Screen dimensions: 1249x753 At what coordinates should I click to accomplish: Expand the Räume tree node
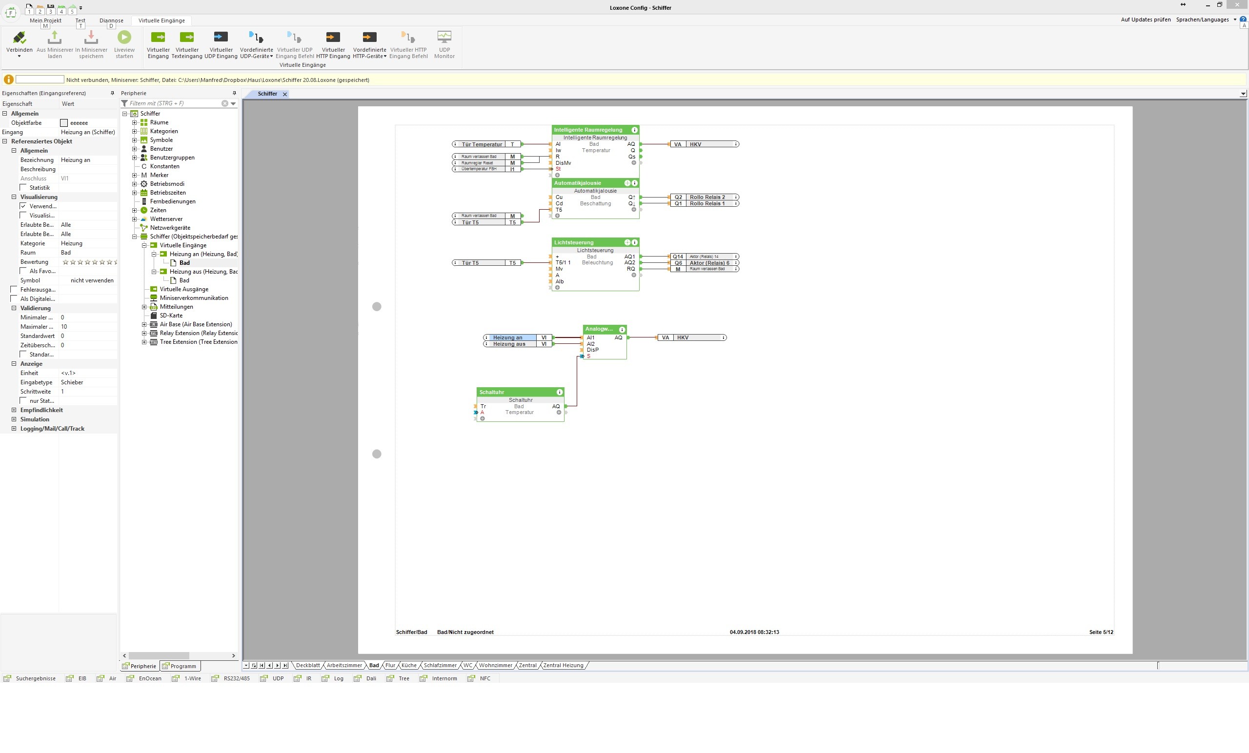tap(134, 122)
